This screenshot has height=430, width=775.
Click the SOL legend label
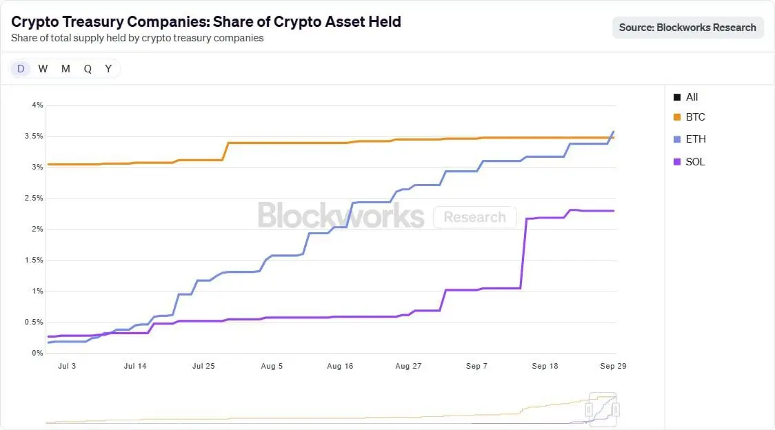coord(696,162)
